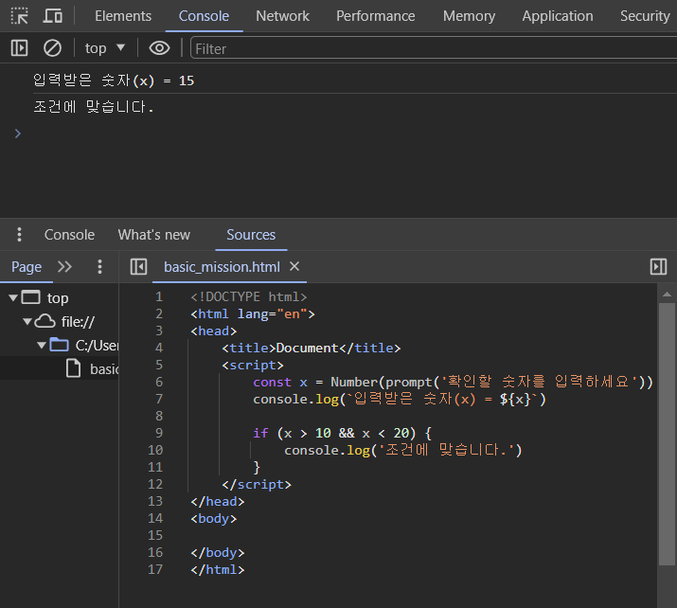Open the Application tab

558,16
